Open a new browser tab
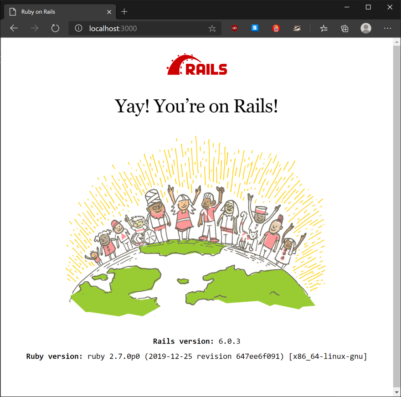The image size is (401, 397). coord(124,12)
